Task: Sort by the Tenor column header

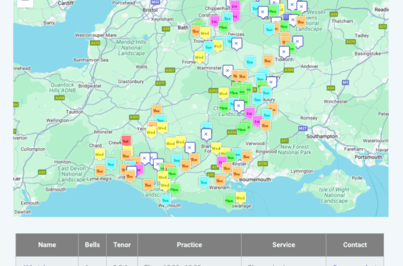Action: pos(122,245)
